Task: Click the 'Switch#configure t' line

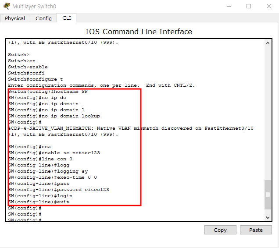Action: click(x=36, y=79)
